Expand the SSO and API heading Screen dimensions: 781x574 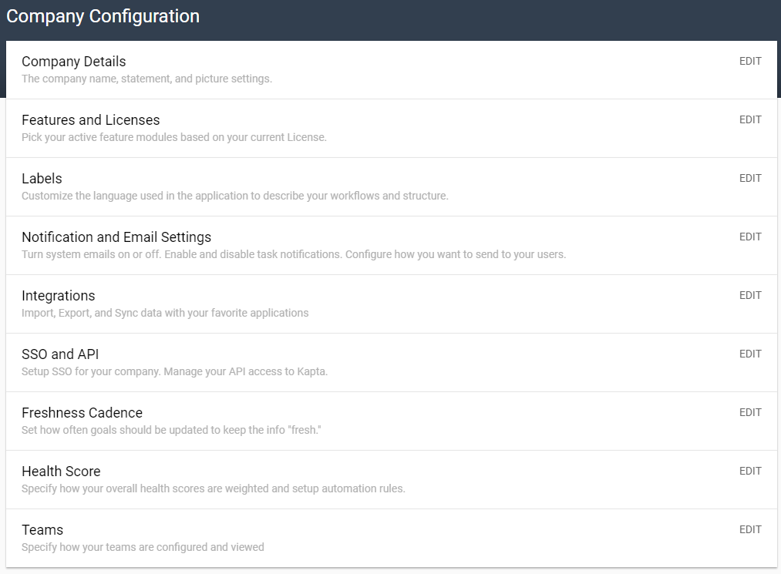(x=60, y=354)
